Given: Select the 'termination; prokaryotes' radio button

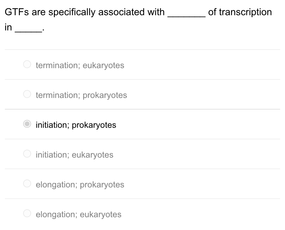Looking at the screenshot, I should coord(27,94).
